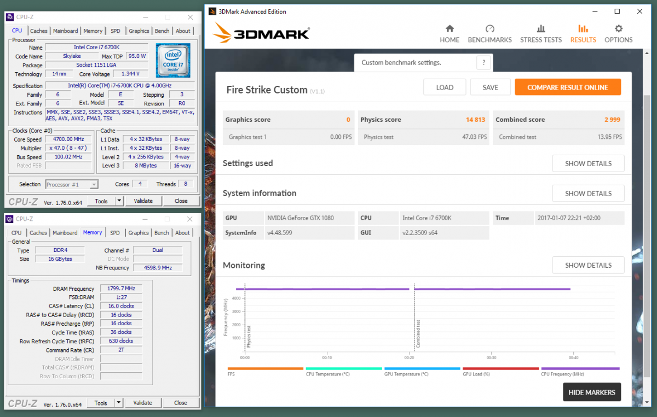Click COMPARE RESULT ONLINE

pyautogui.click(x=568, y=87)
